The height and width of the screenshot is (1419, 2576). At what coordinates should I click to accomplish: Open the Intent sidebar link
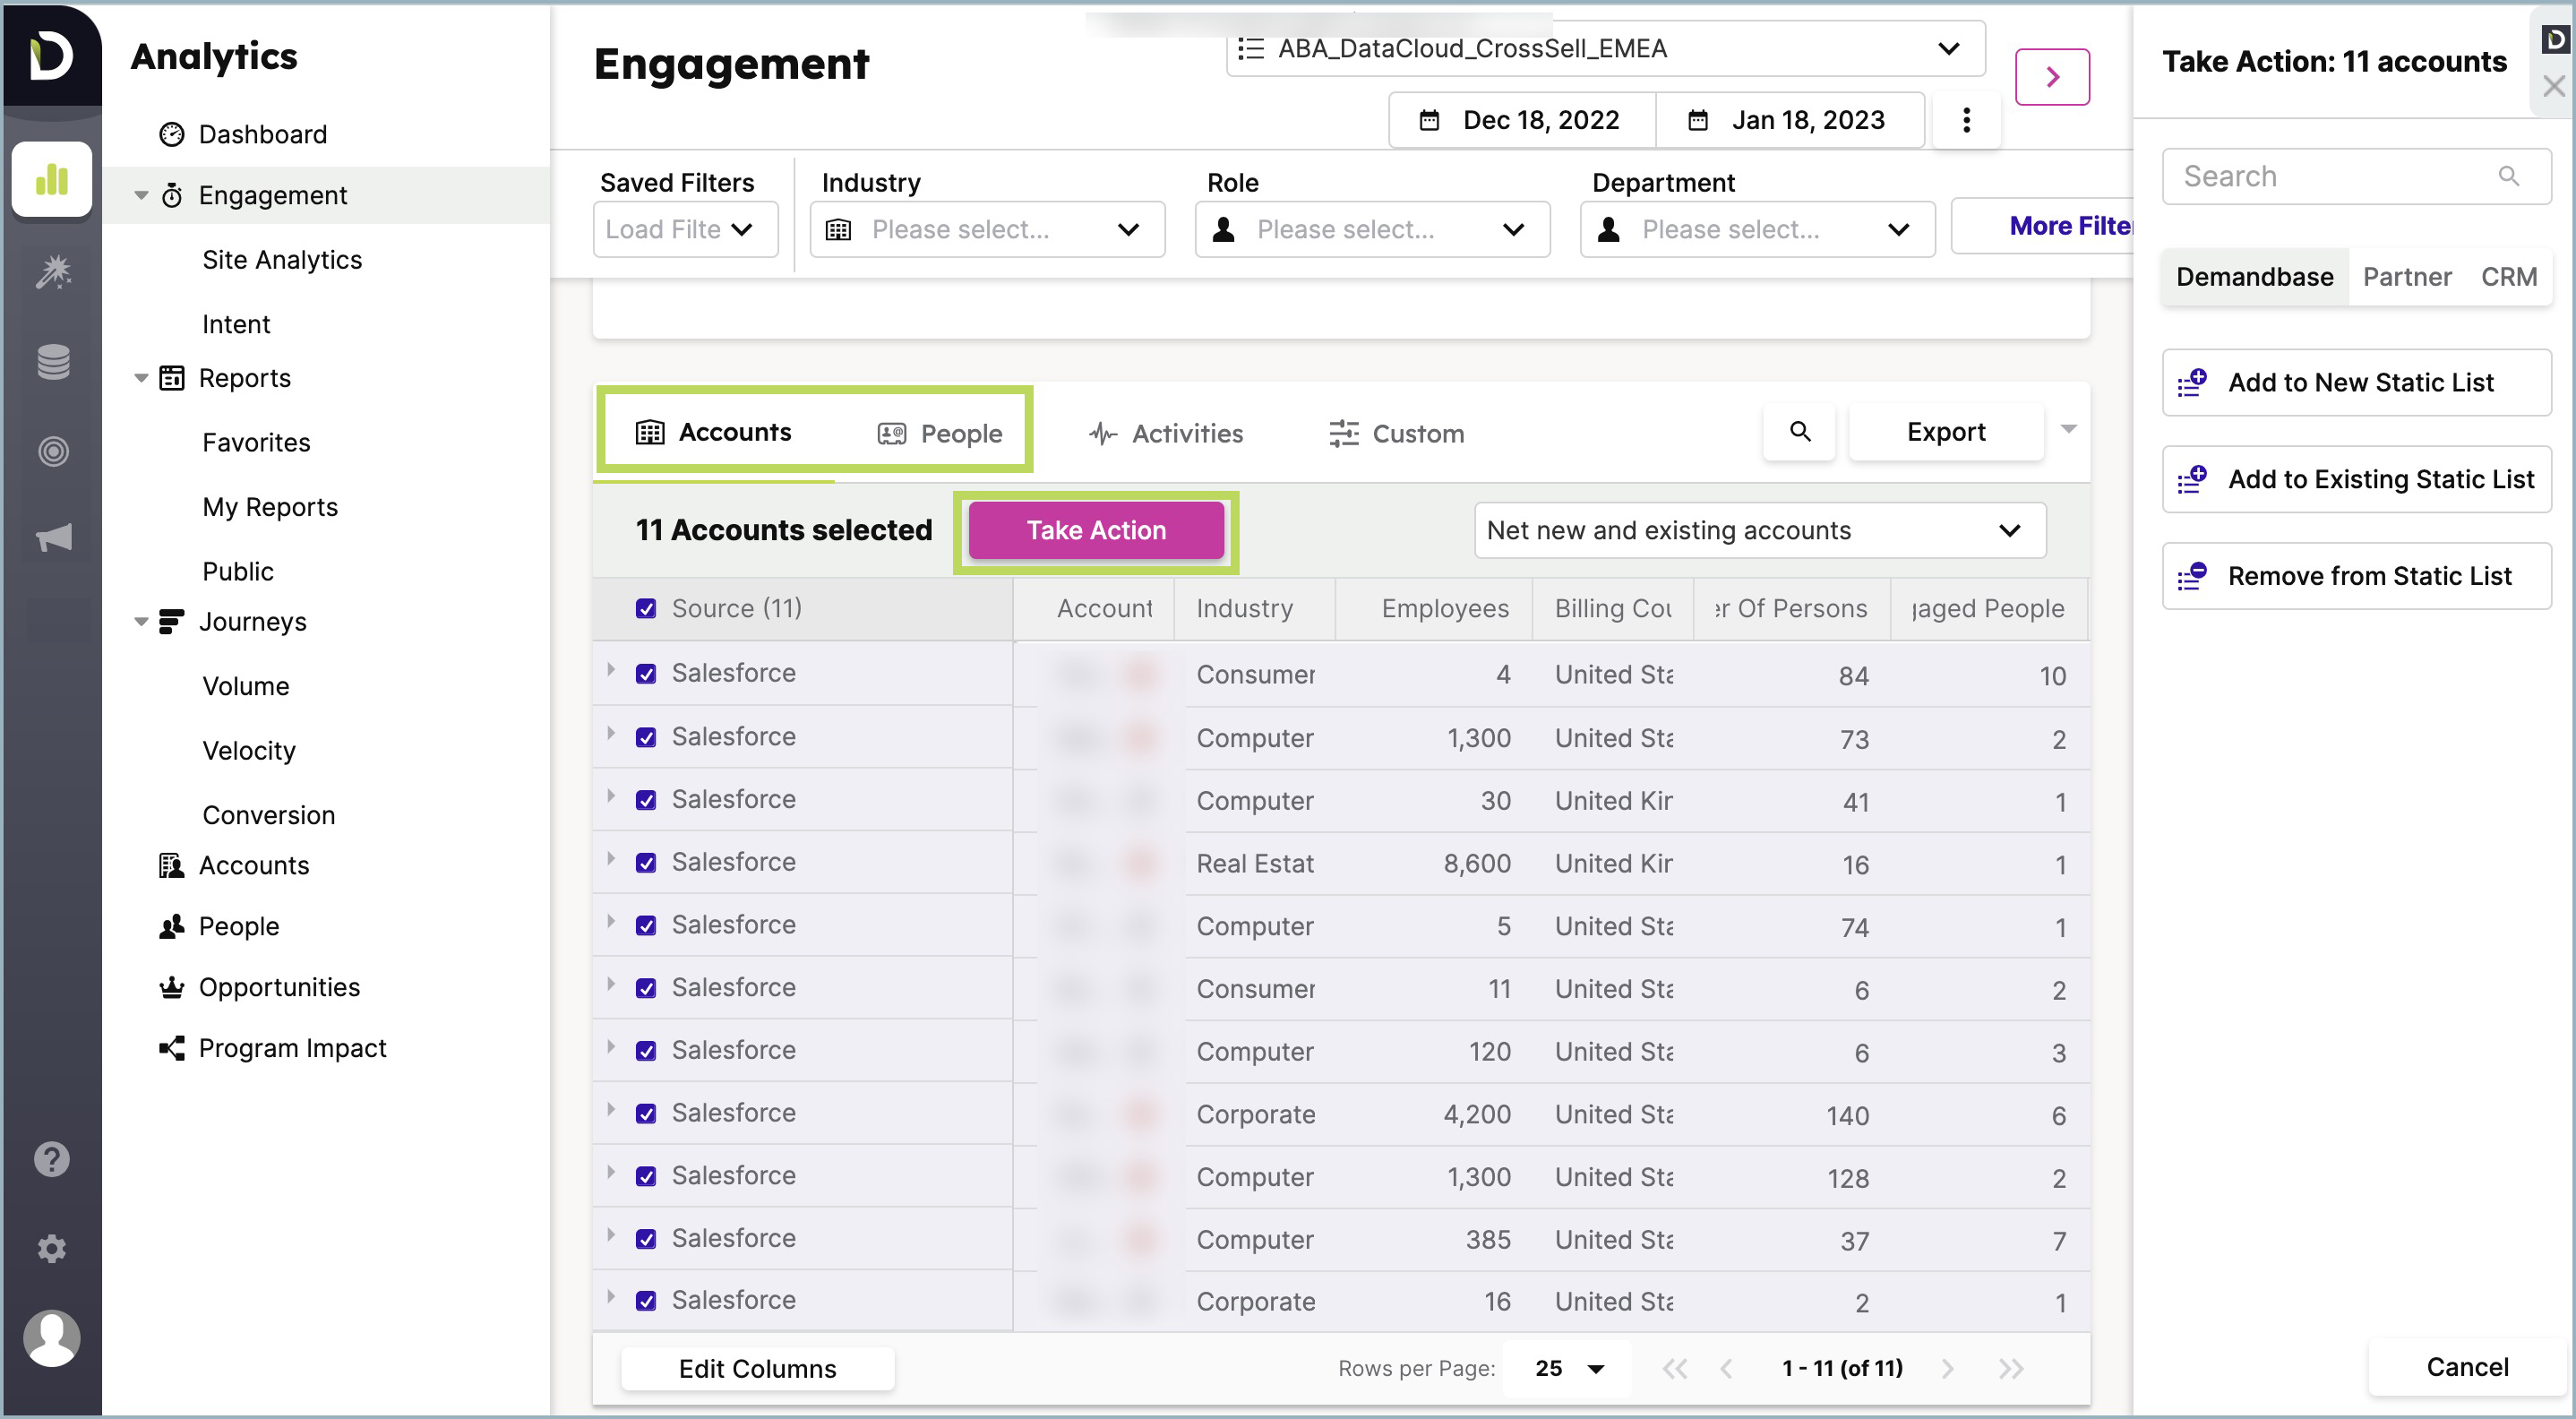point(236,324)
